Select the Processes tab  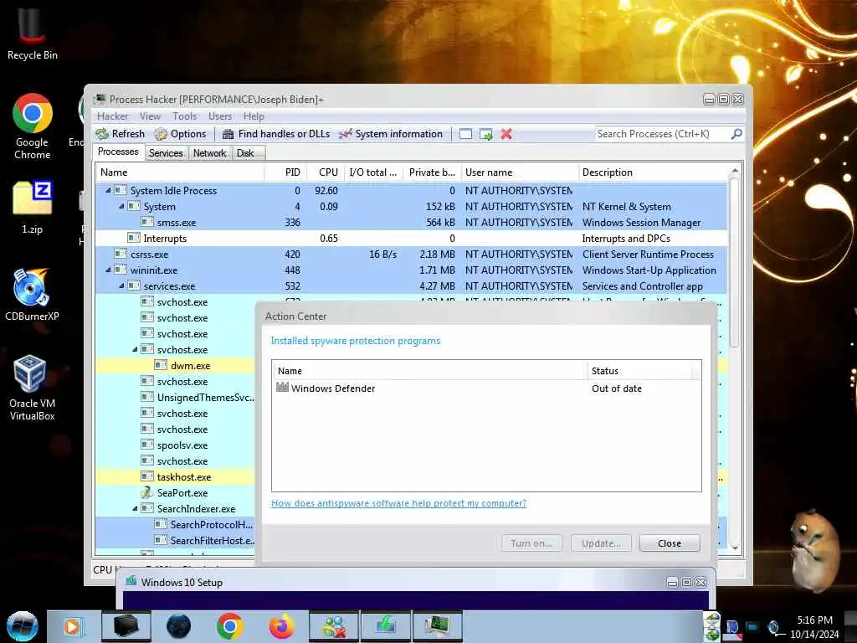coord(118,152)
